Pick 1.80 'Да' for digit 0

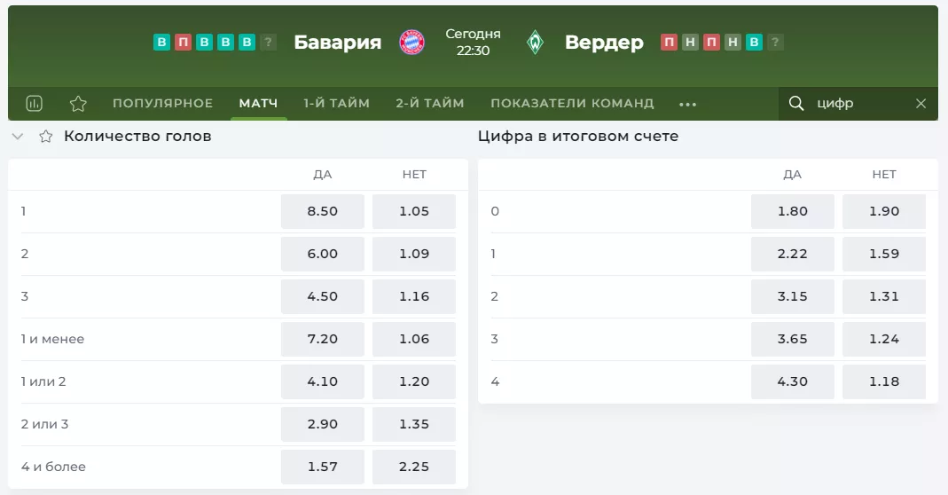792,211
